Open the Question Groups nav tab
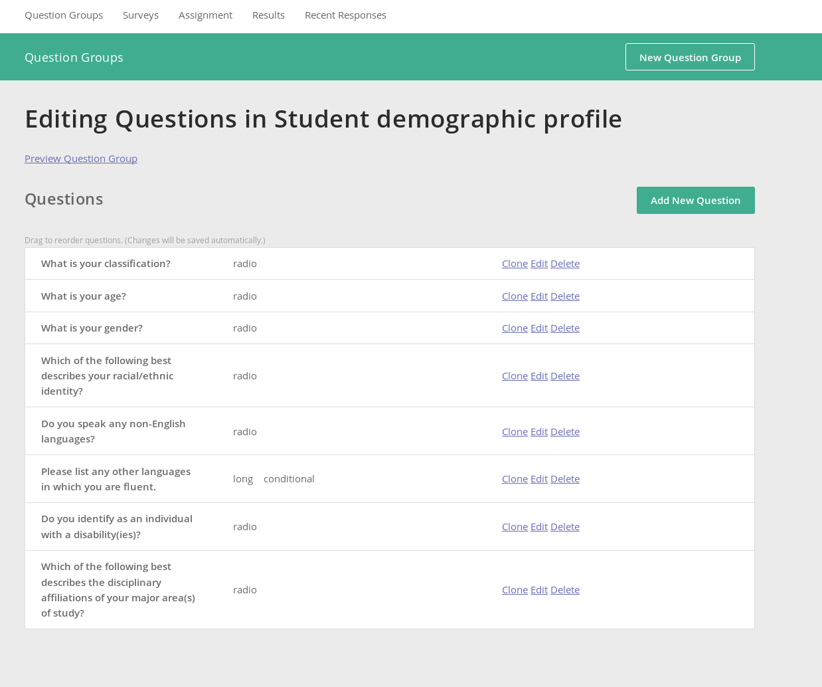 point(64,15)
